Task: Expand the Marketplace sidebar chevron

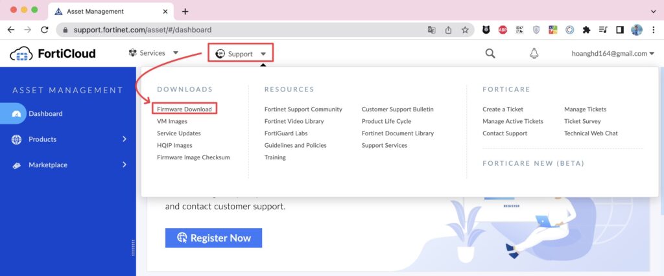Action: [124, 165]
